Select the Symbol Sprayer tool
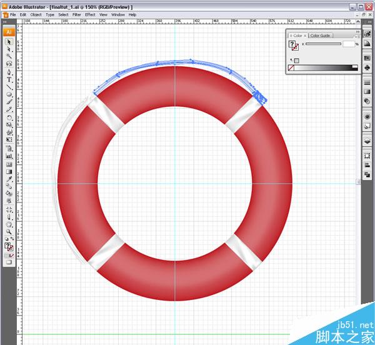The height and width of the screenshot is (345, 375). 9,149
